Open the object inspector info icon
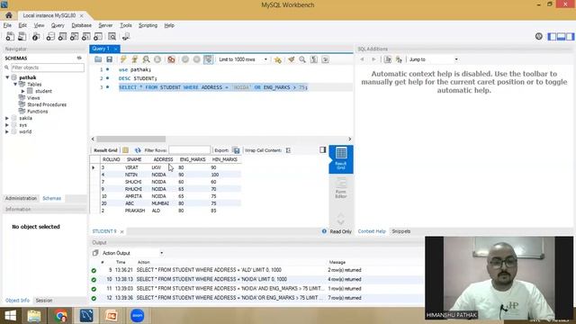Screen dimensions: 576x324 (x=36, y=36)
